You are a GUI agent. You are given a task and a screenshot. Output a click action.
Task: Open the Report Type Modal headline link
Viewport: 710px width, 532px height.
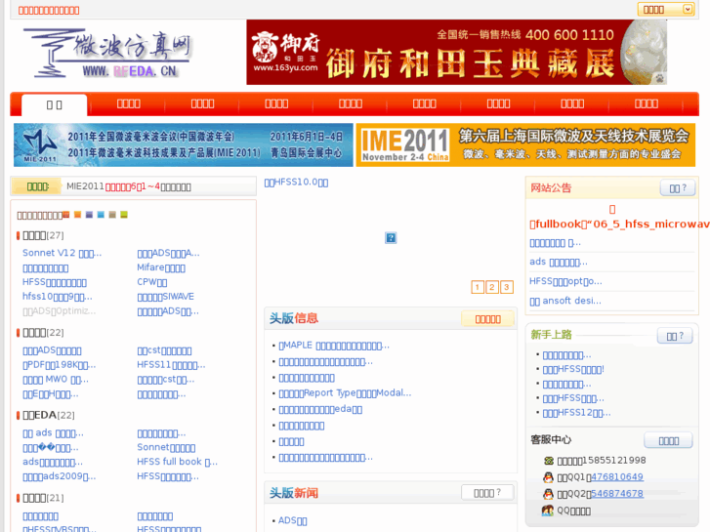(x=345, y=393)
